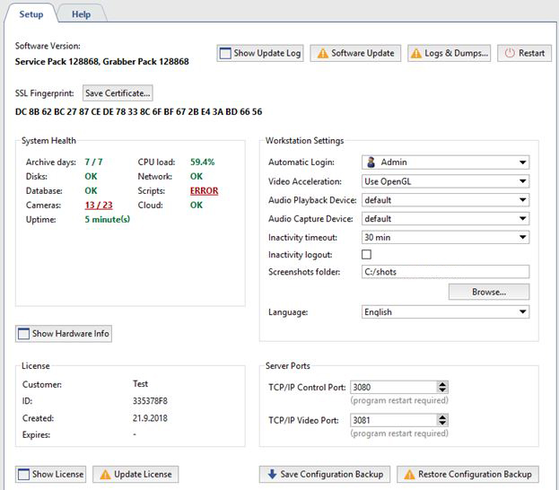Image resolution: width=559 pixels, height=490 pixels.
Task: Click Update License warning button
Action: pyautogui.click(x=135, y=474)
